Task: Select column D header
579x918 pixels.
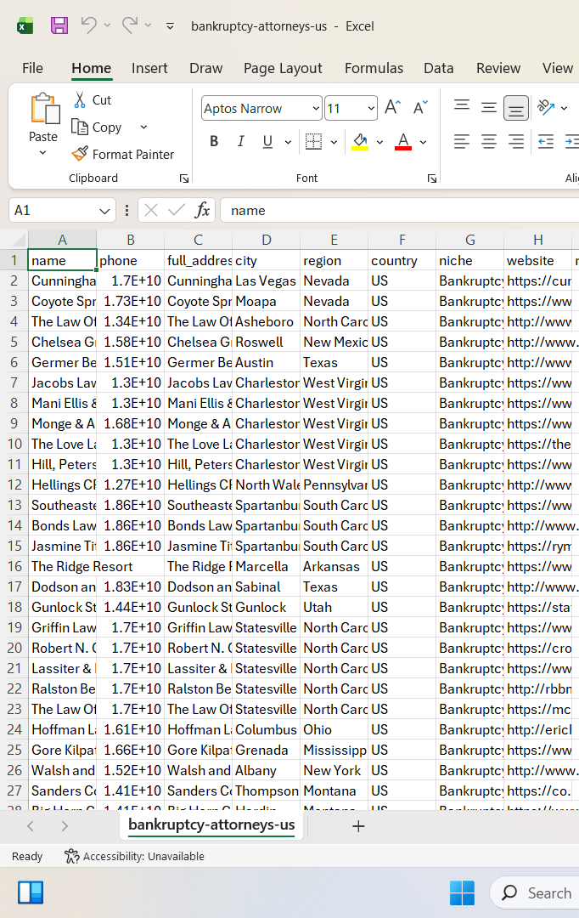Action: pyautogui.click(x=266, y=240)
